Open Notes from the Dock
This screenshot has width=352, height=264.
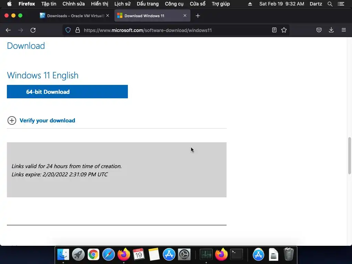(154, 255)
